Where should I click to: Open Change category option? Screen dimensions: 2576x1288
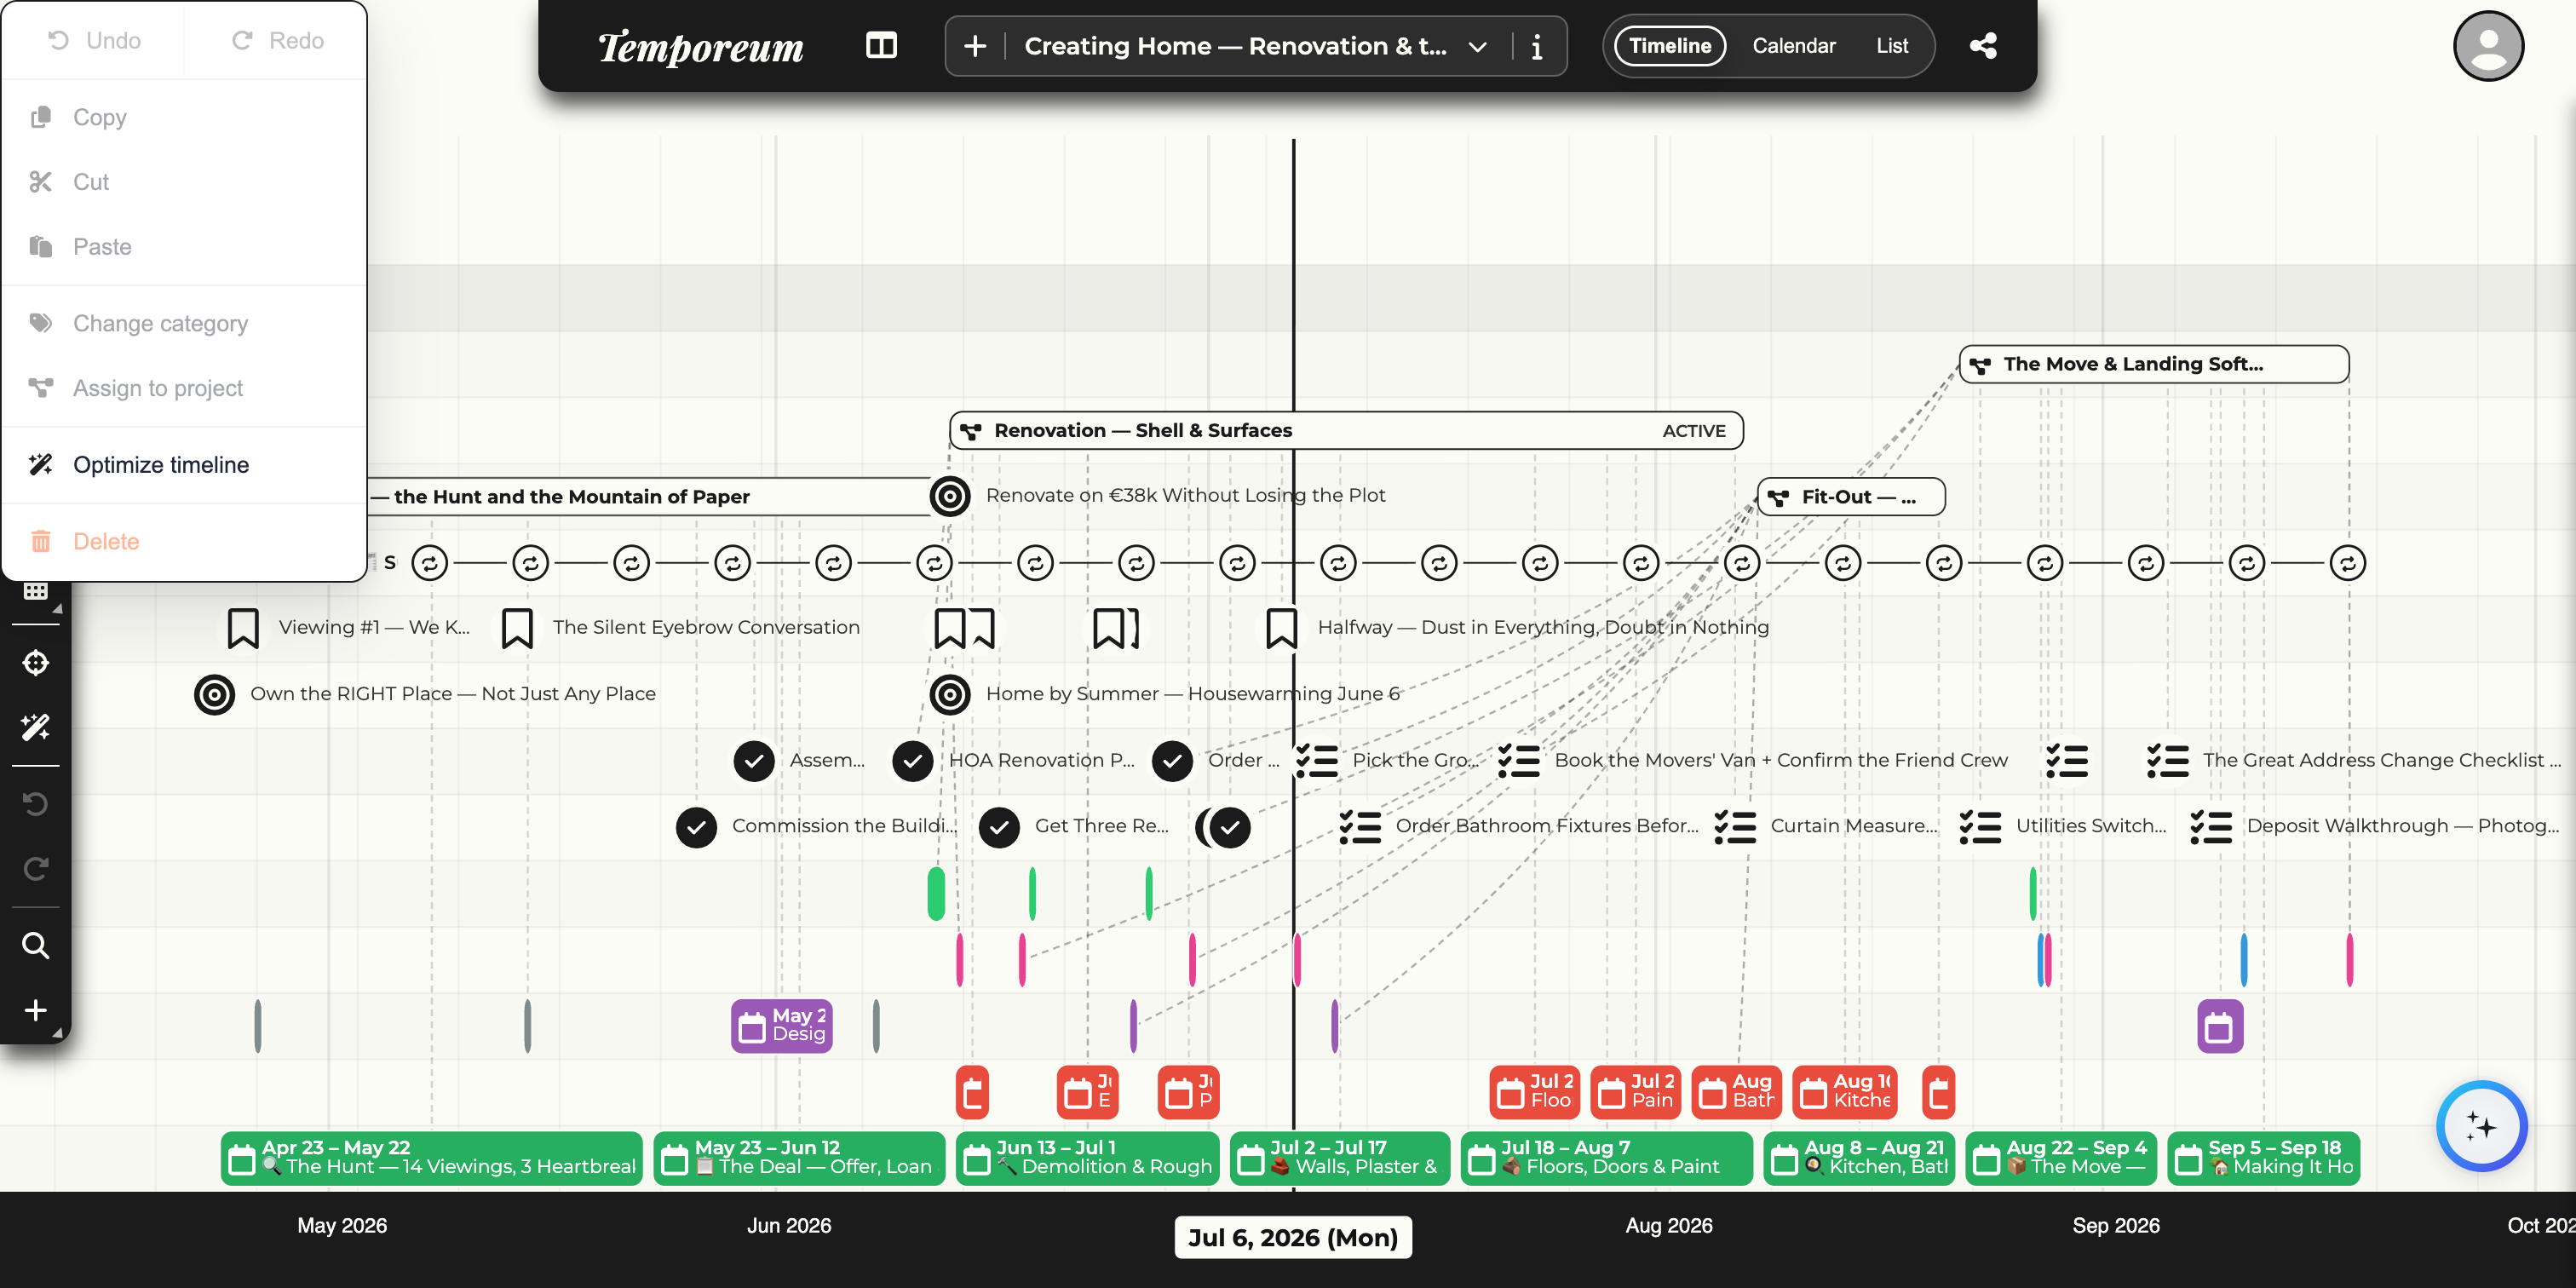(184, 323)
